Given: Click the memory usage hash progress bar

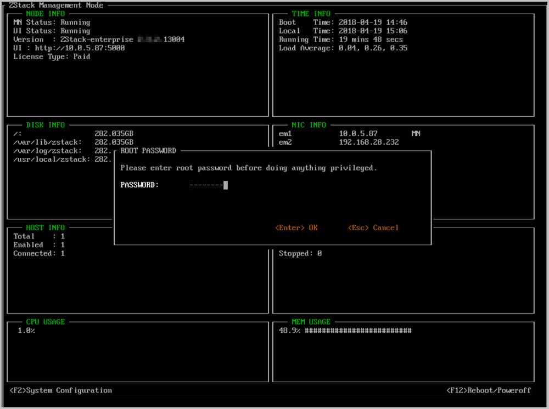Looking at the screenshot, I should (x=358, y=331).
